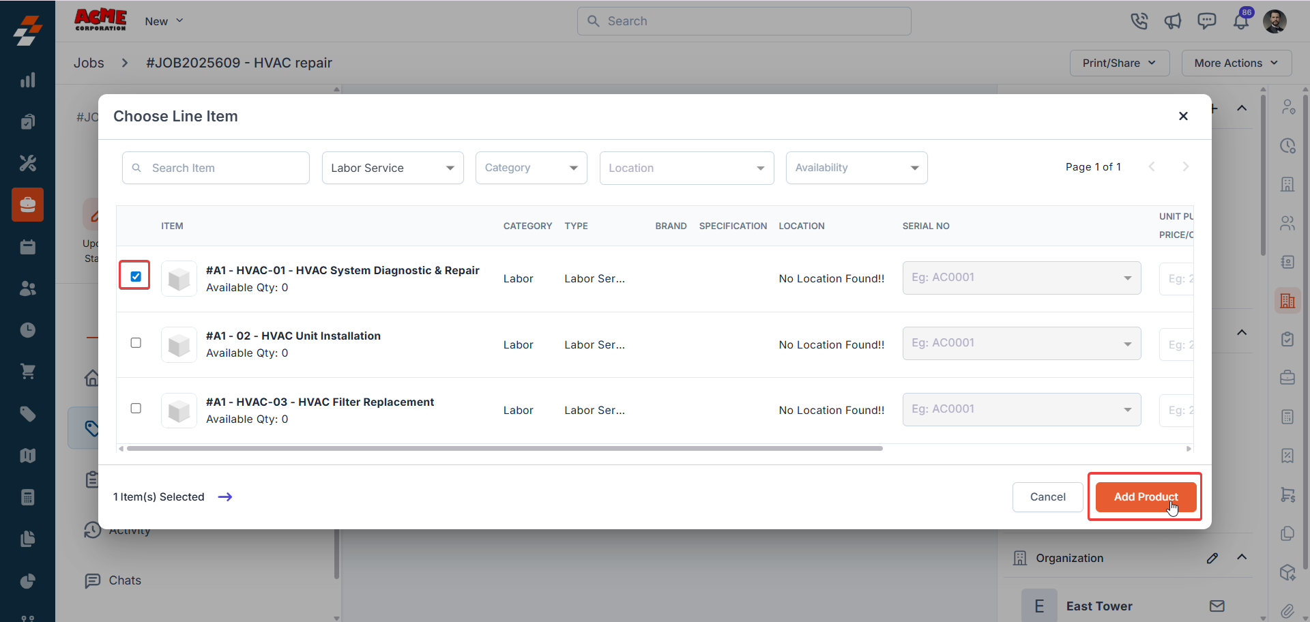1310x622 pixels.
Task: Close the Choose Line Item dialog
Action: 1183,116
